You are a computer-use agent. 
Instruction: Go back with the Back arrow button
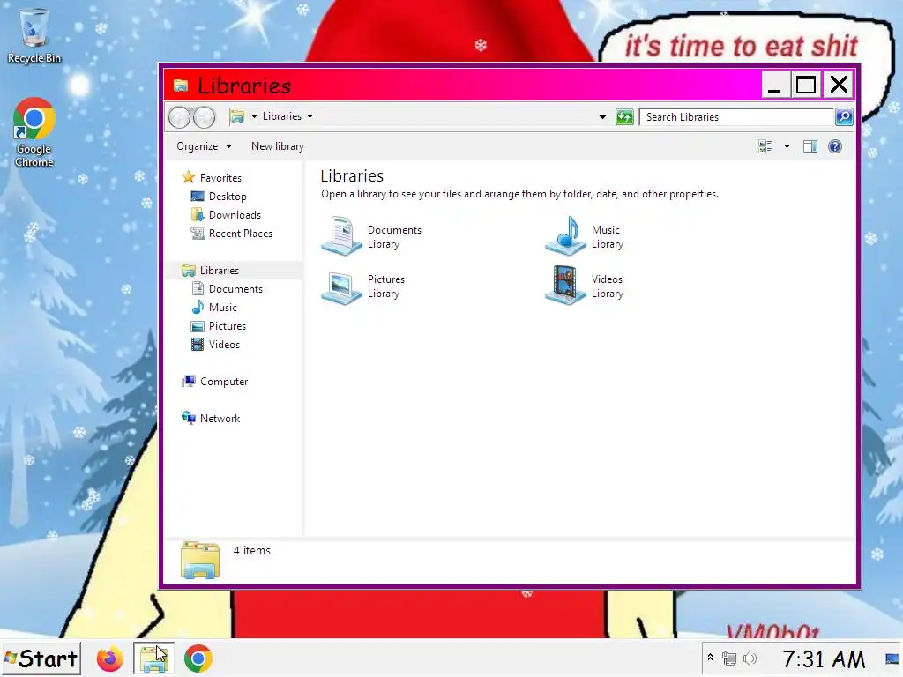(180, 117)
